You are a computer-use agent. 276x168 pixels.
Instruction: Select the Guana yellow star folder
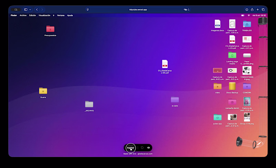[x=43, y=91]
